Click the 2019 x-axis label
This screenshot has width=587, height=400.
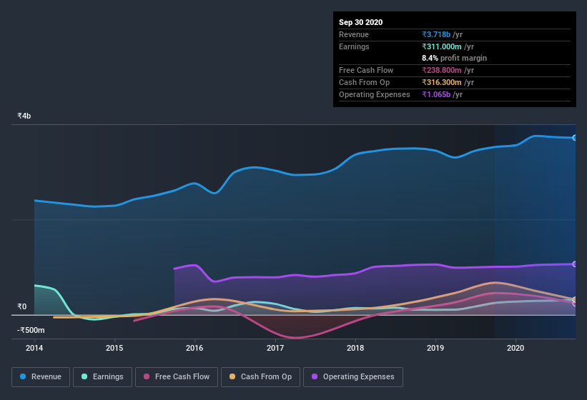tap(435, 348)
